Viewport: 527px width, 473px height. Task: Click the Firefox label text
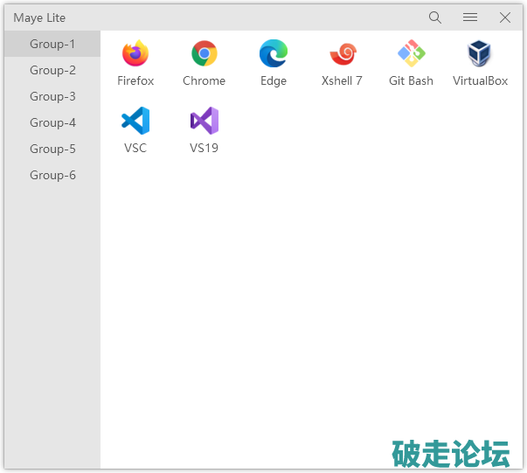point(135,81)
